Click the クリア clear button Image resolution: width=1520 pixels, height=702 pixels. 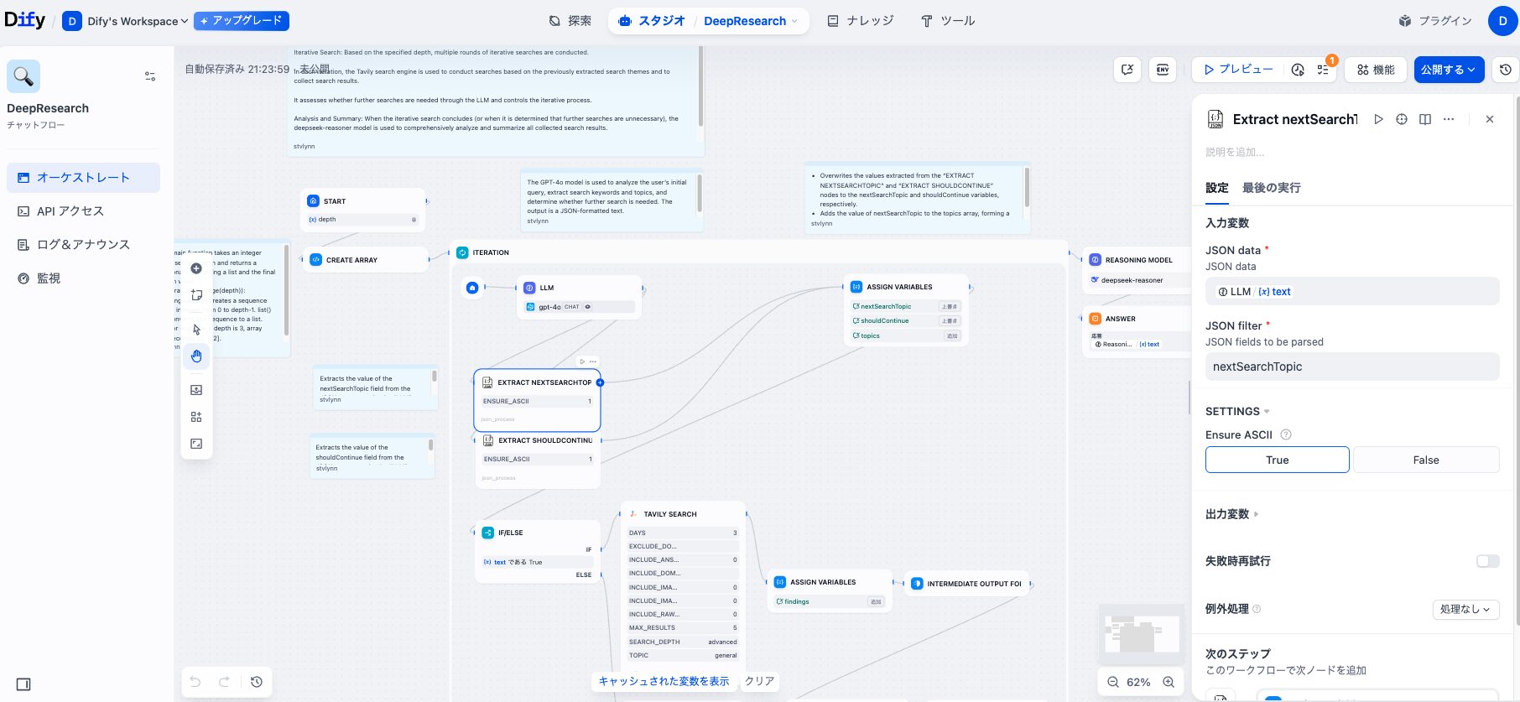760,681
